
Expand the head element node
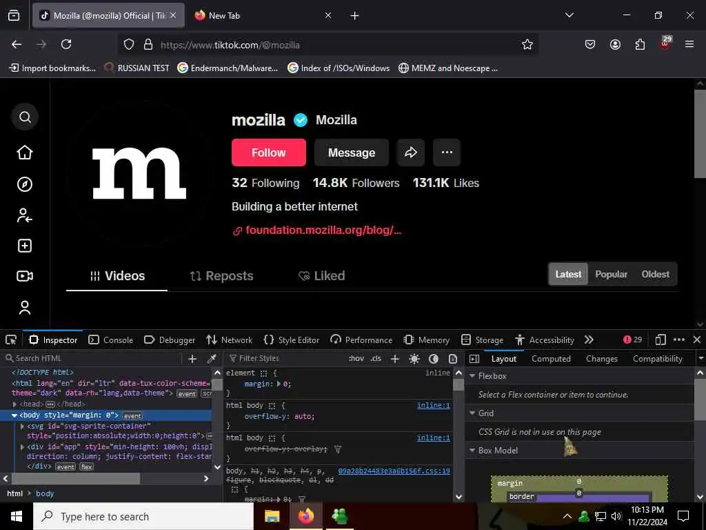click(15, 404)
